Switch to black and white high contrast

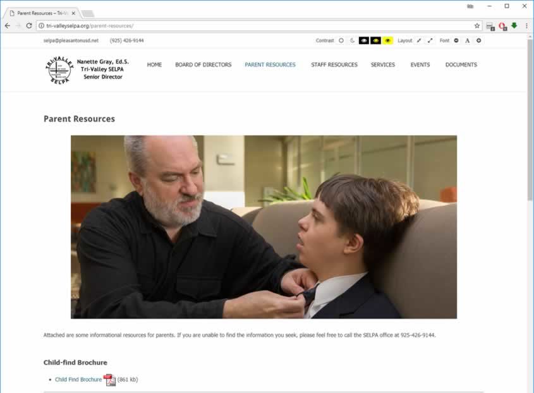(364, 40)
